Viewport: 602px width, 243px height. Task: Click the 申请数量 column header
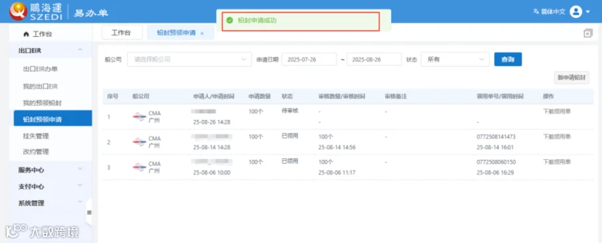260,96
